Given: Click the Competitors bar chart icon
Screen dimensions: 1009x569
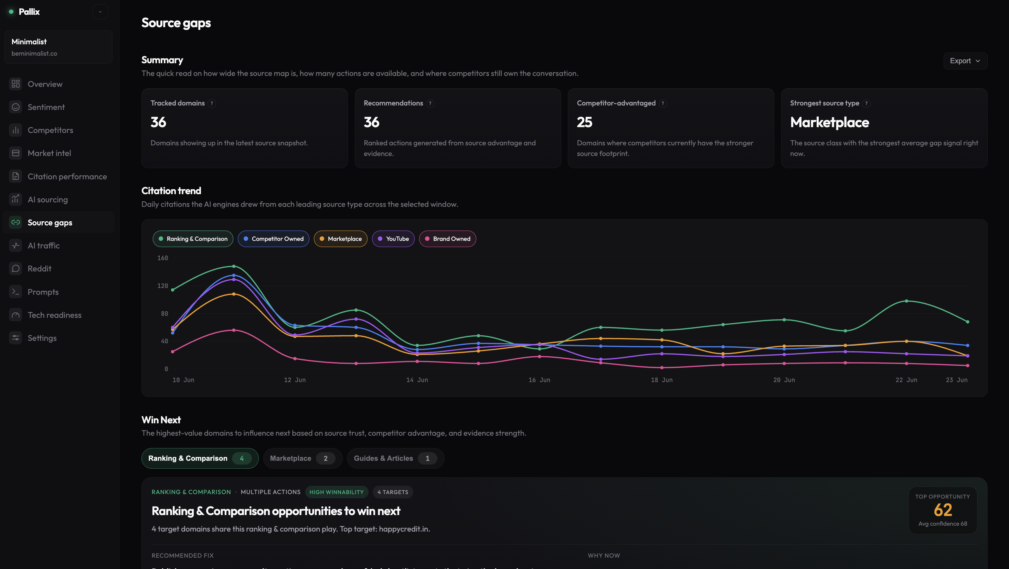Looking at the screenshot, I should [16, 130].
